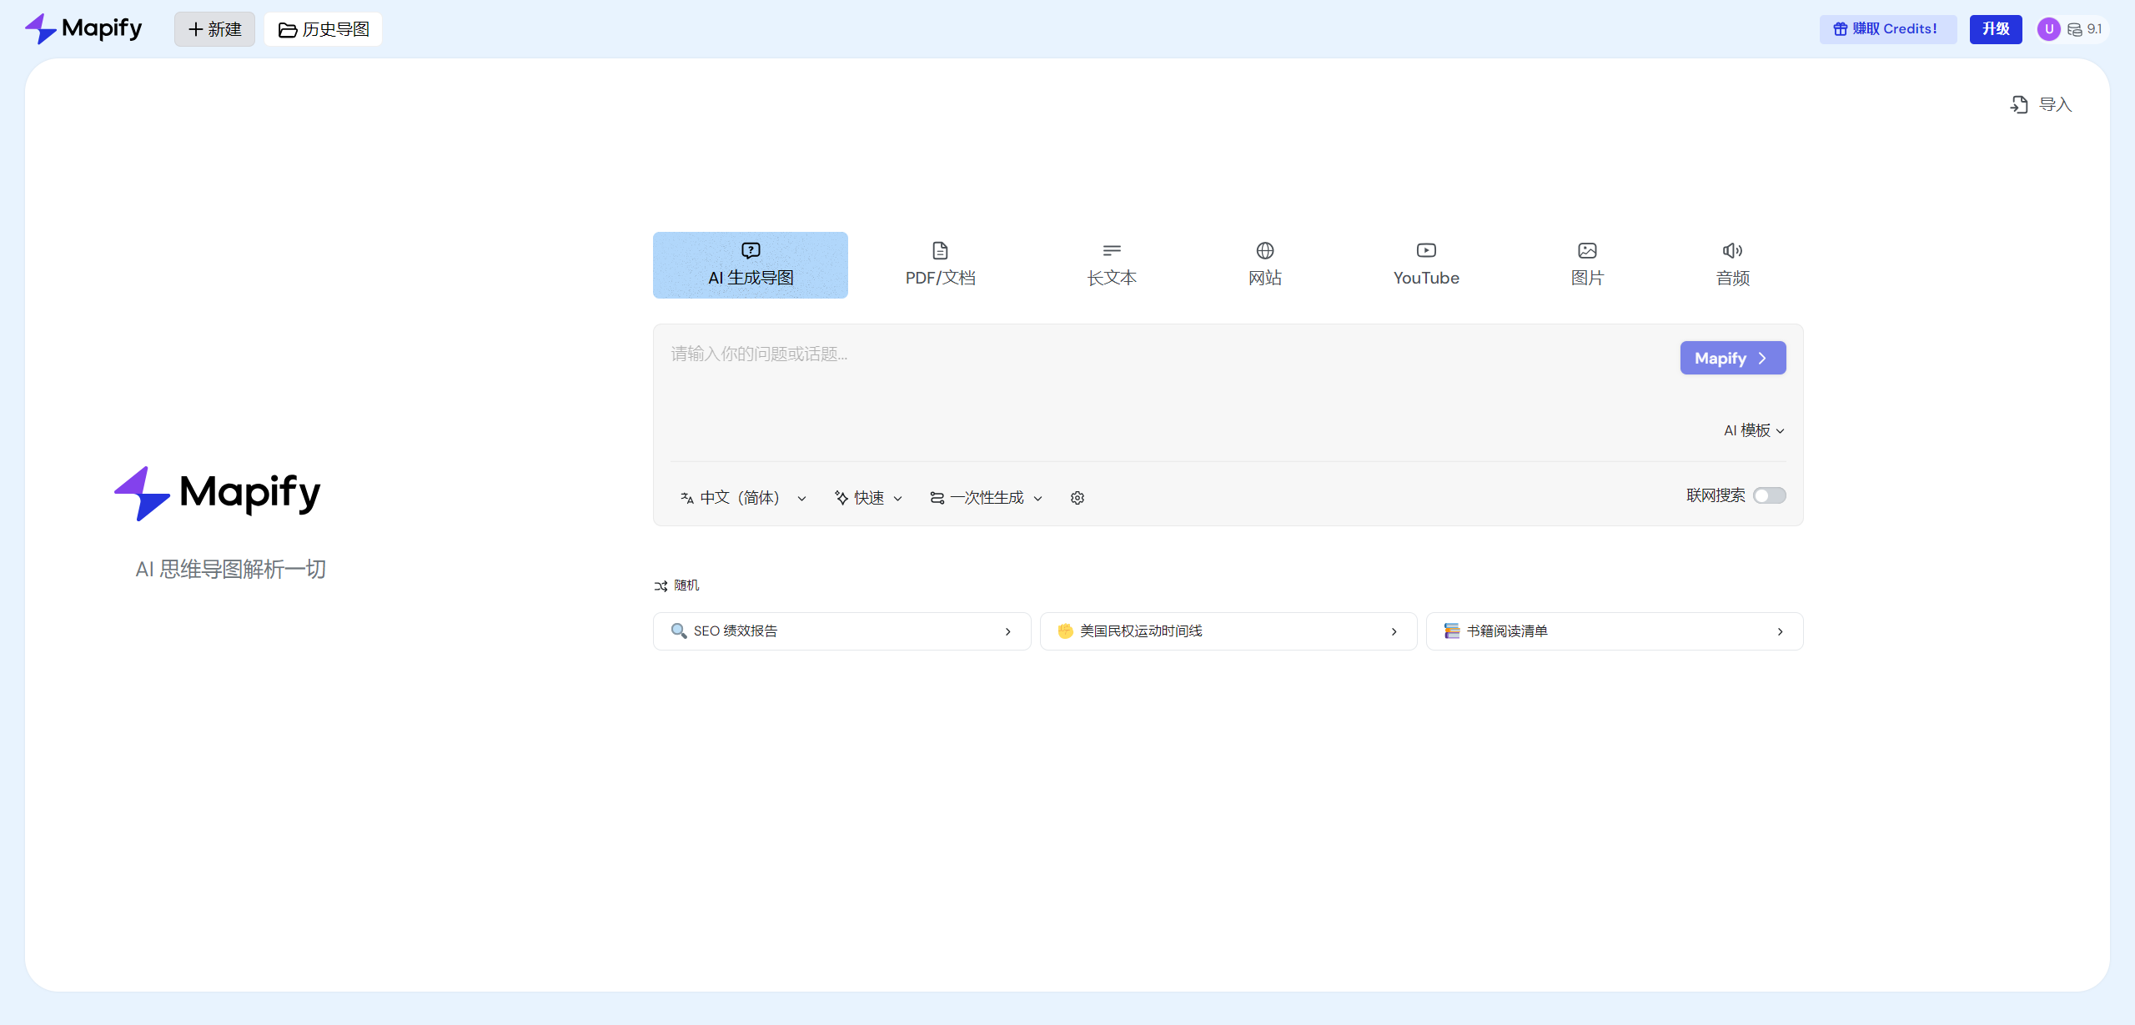Click the credits coin balance icon

[x=2074, y=29]
